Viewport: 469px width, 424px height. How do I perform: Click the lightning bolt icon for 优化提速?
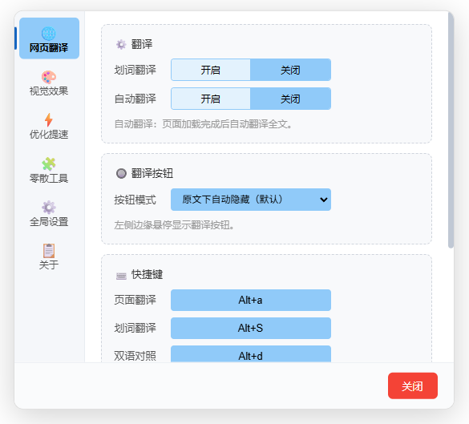49,120
